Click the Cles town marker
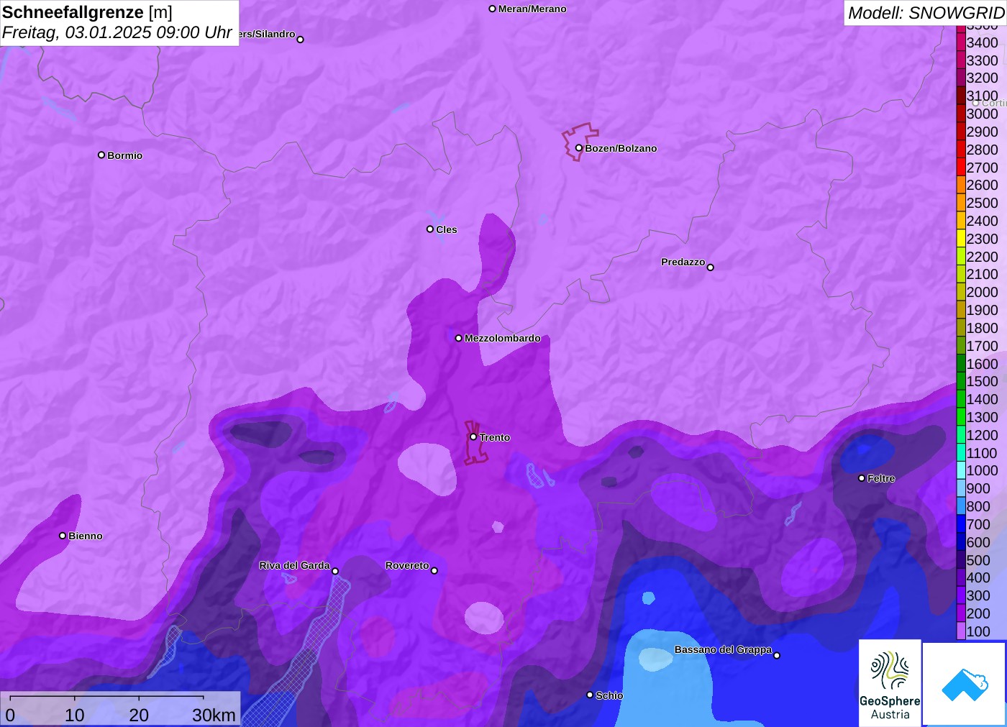The width and height of the screenshot is (1007, 727). click(430, 229)
